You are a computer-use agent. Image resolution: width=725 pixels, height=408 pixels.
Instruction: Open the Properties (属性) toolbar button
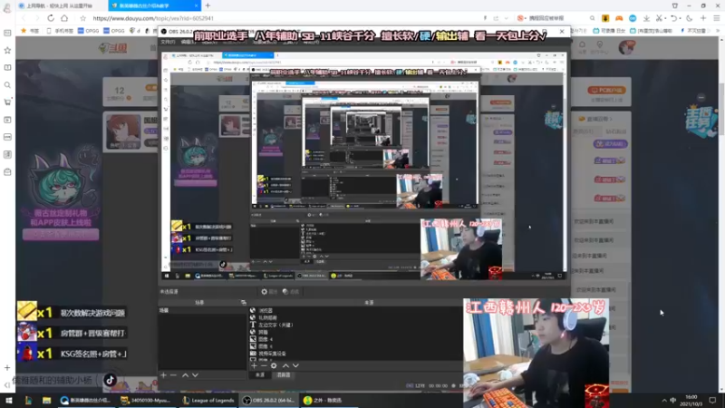tap(269, 291)
